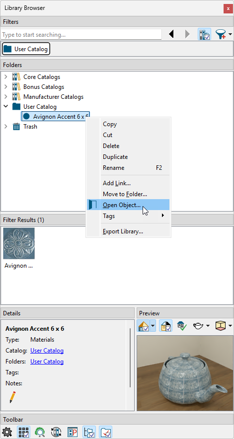Choose Cut from the context menu
Viewport: 234px width, 439px height.
pos(128,135)
